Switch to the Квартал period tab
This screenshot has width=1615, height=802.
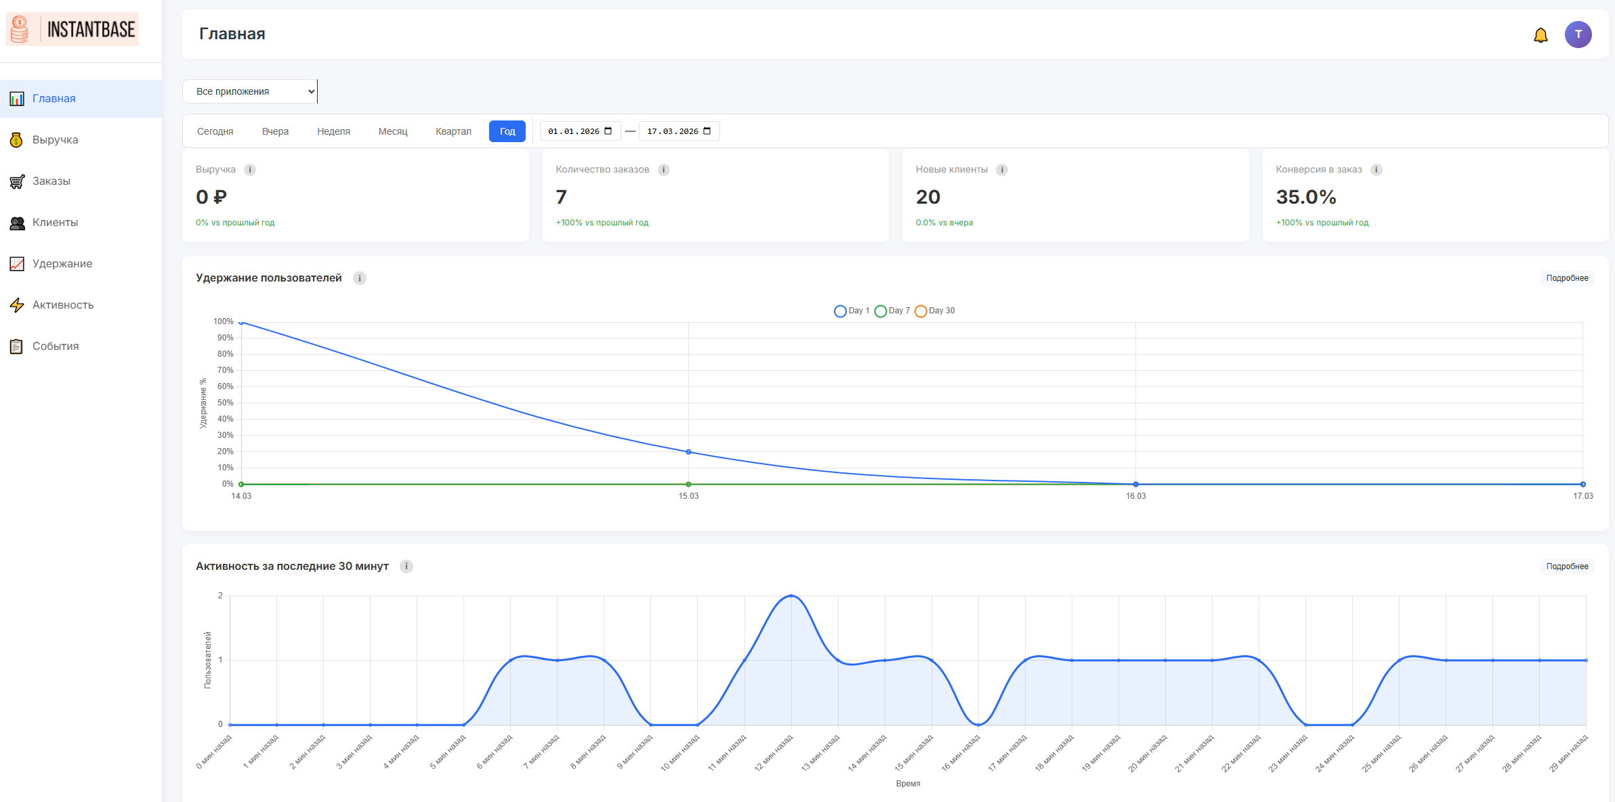point(453,131)
